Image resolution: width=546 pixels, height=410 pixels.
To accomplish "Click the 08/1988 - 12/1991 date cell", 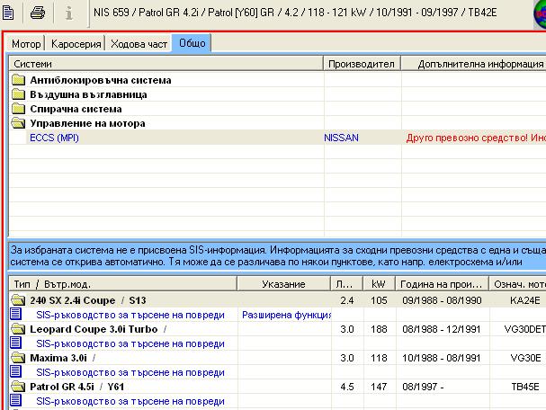I will [441, 329].
